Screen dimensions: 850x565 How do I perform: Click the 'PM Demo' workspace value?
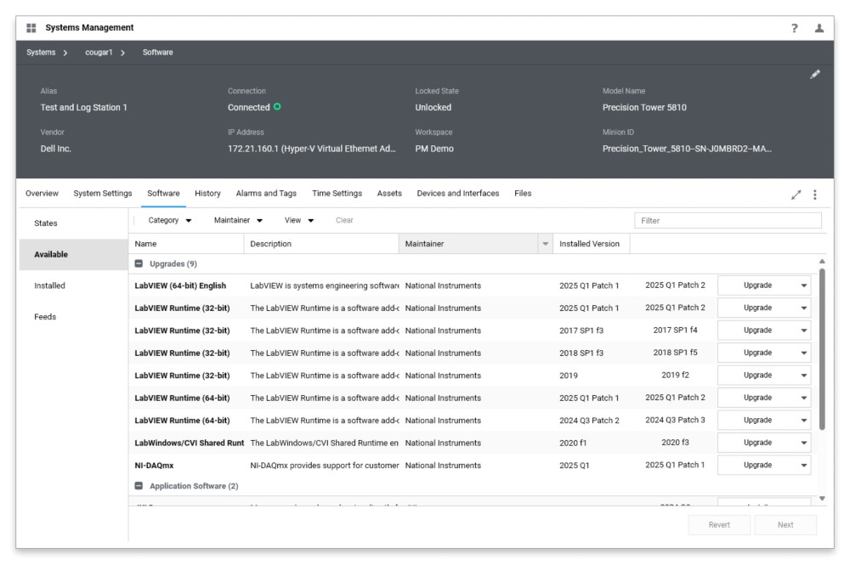pos(434,149)
